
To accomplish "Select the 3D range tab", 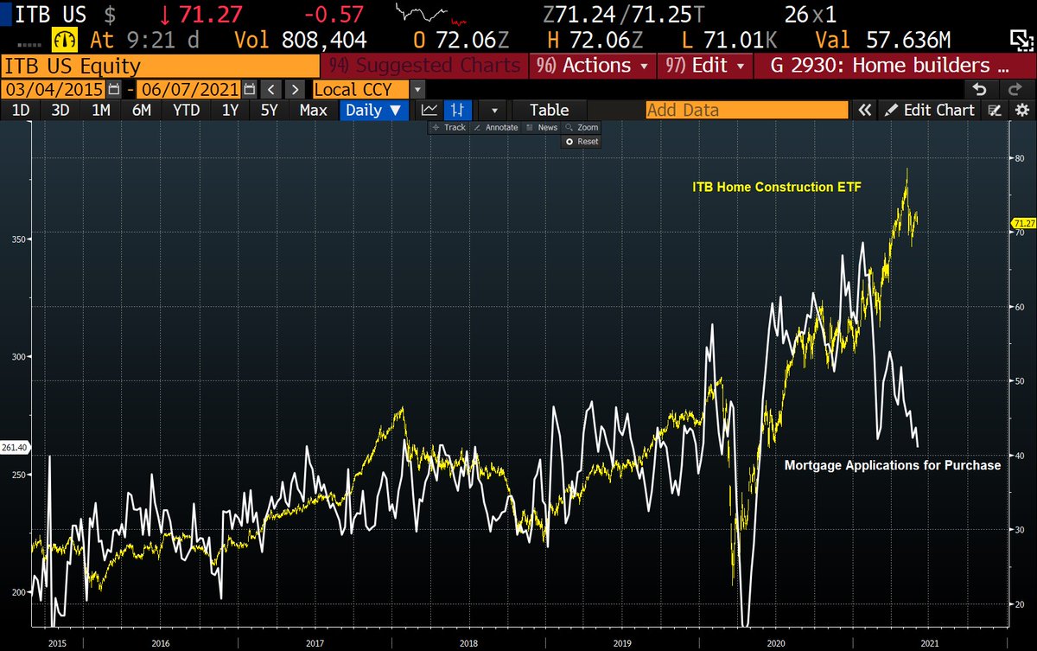I will tap(60, 110).
